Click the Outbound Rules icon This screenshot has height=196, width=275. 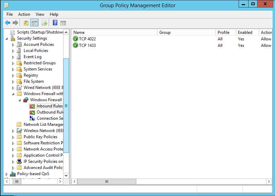coord(32,112)
